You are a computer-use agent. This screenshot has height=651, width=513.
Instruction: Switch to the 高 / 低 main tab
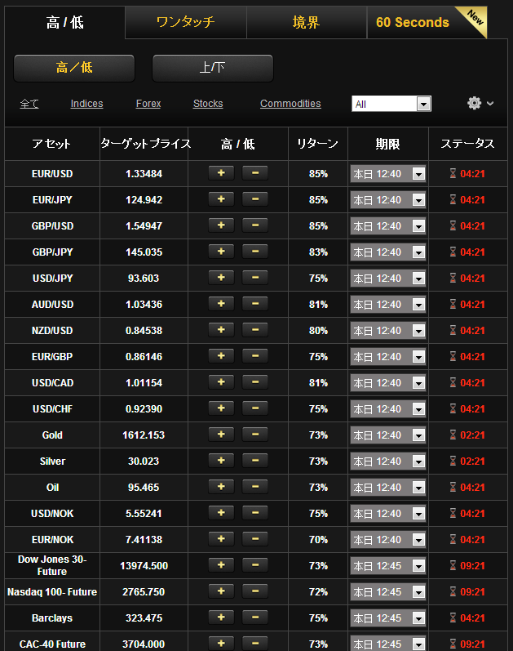pyautogui.click(x=64, y=22)
